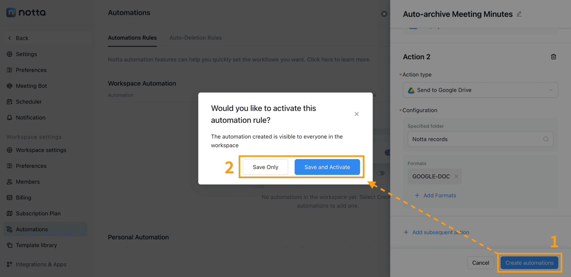This screenshot has width=571, height=277.
Task: Click the pencil icon to rename automation
Action: pyautogui.click(x=519, y=14)
